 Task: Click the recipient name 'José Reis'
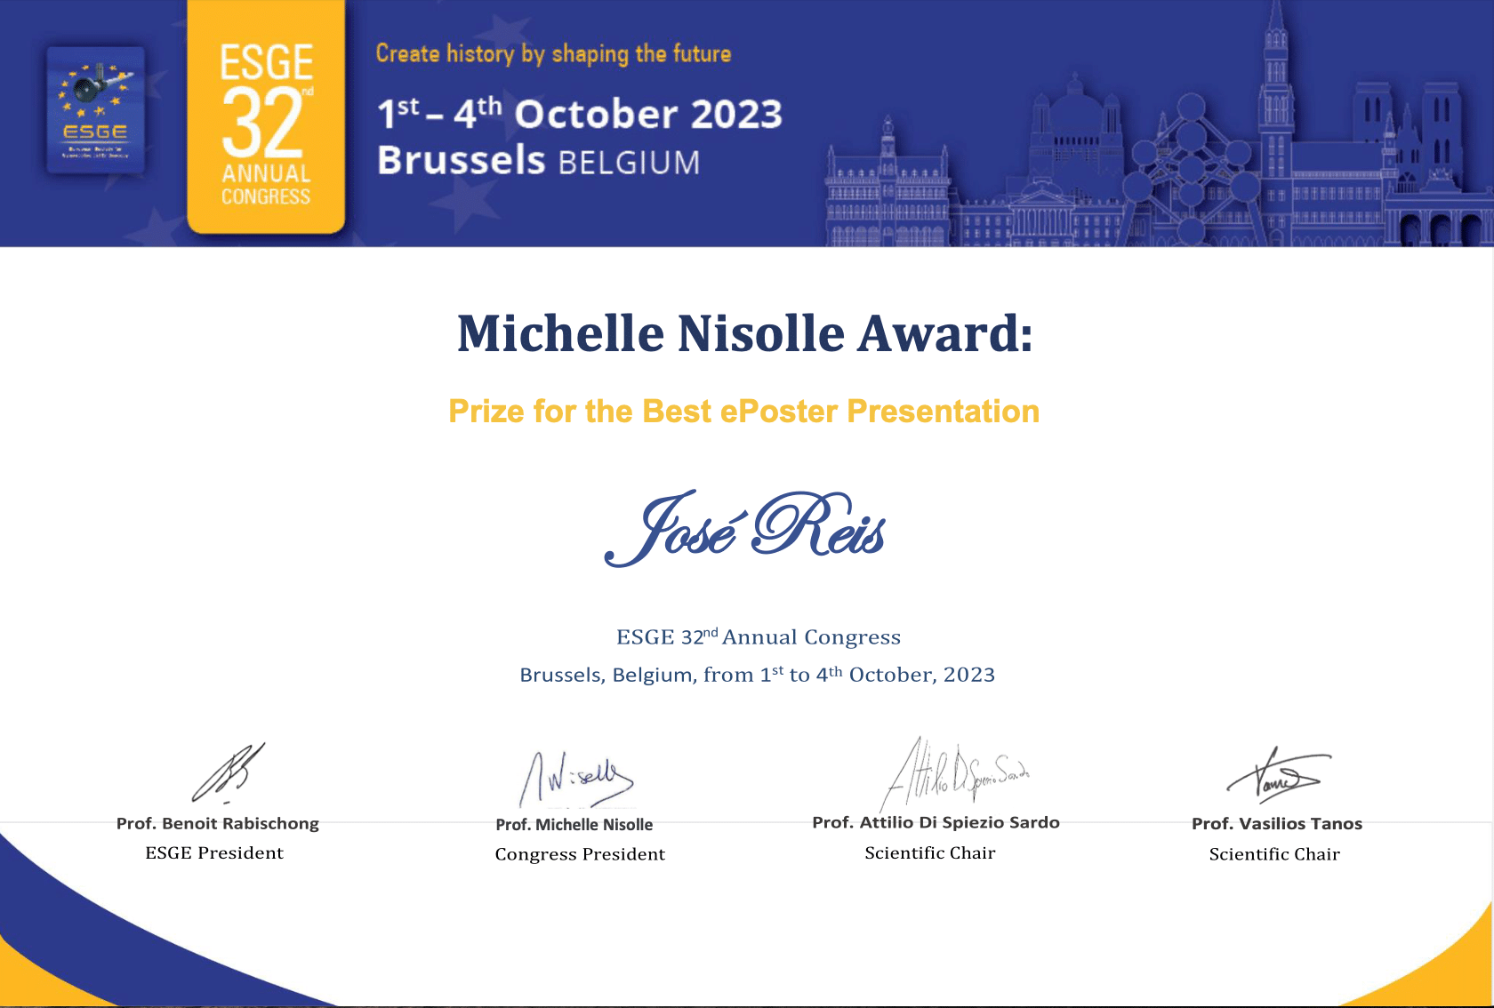(x=745, y=528)
